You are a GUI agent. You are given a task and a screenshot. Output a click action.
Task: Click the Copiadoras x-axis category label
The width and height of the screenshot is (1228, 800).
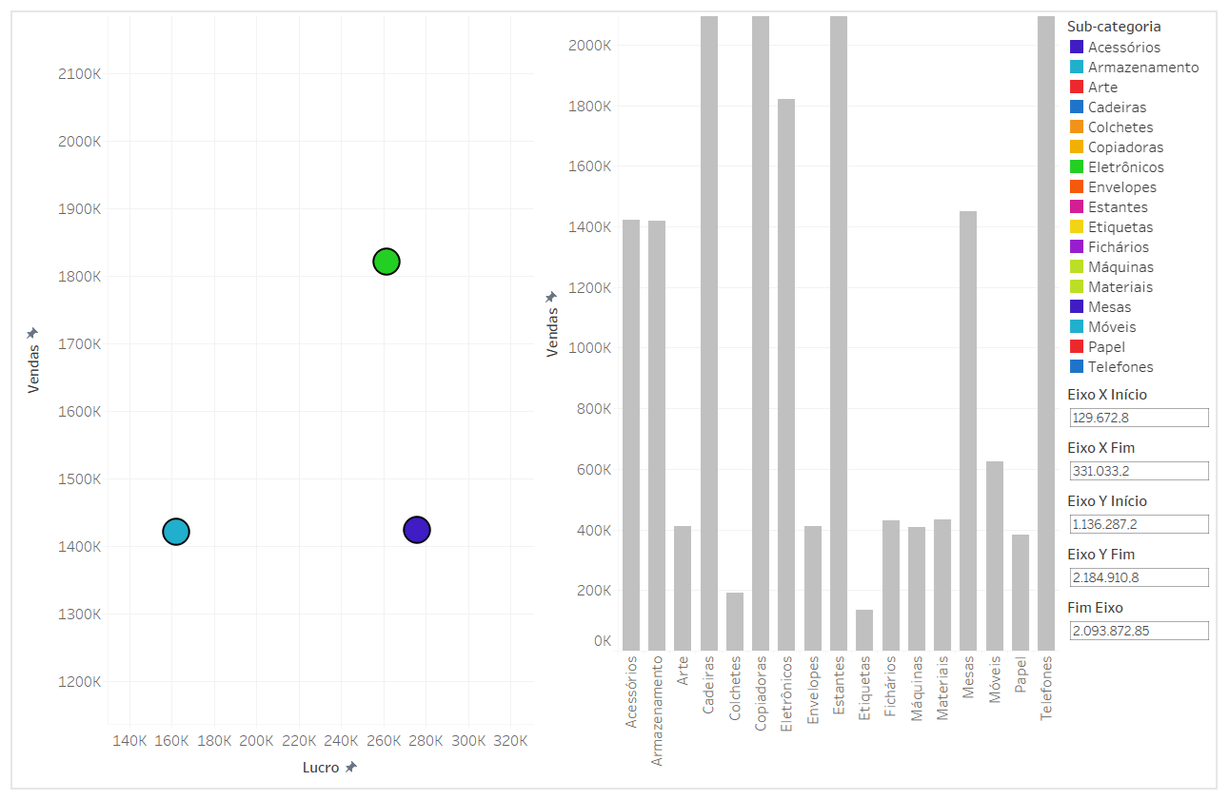[x=761, y=693]
